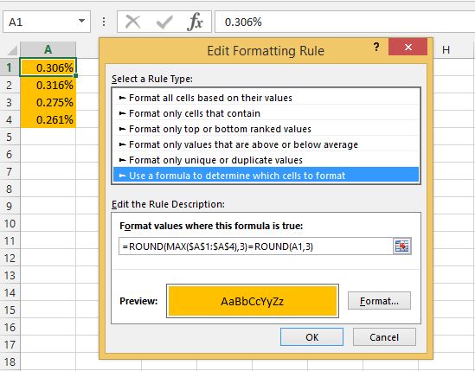Click row 10 header
The image size is (475, 371).
pos(10,223)
